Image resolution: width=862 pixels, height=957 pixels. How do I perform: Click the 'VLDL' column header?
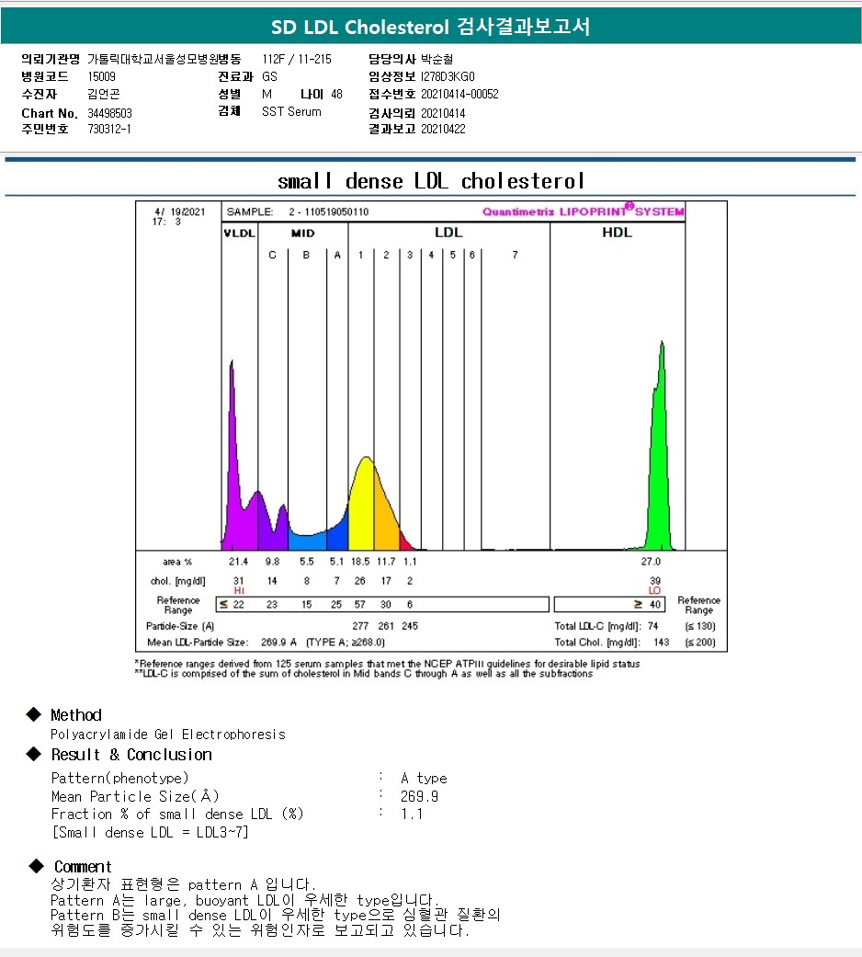pyautogui.click(x=239, y=234)
